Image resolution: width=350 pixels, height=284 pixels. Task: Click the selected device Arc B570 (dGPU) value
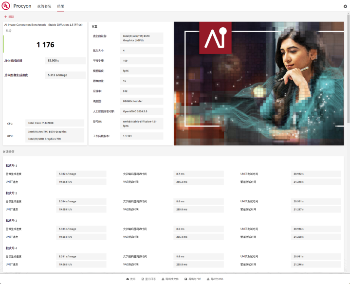[142, 38]
